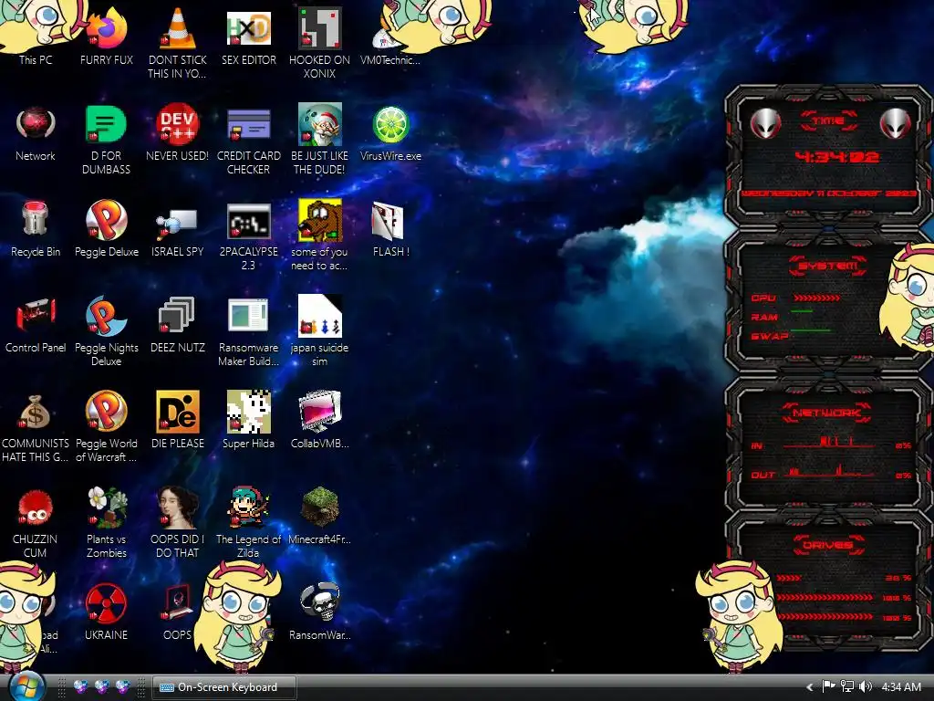
Task: Open UKRAINE radiation icon
Action: point(106,603)
